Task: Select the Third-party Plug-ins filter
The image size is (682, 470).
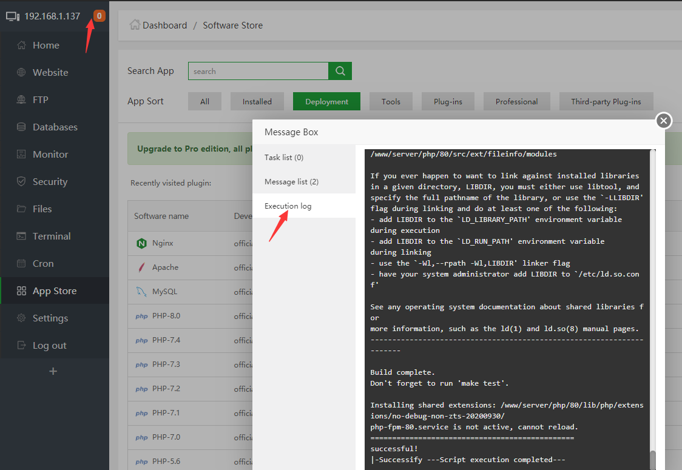Action: (606, 101)
